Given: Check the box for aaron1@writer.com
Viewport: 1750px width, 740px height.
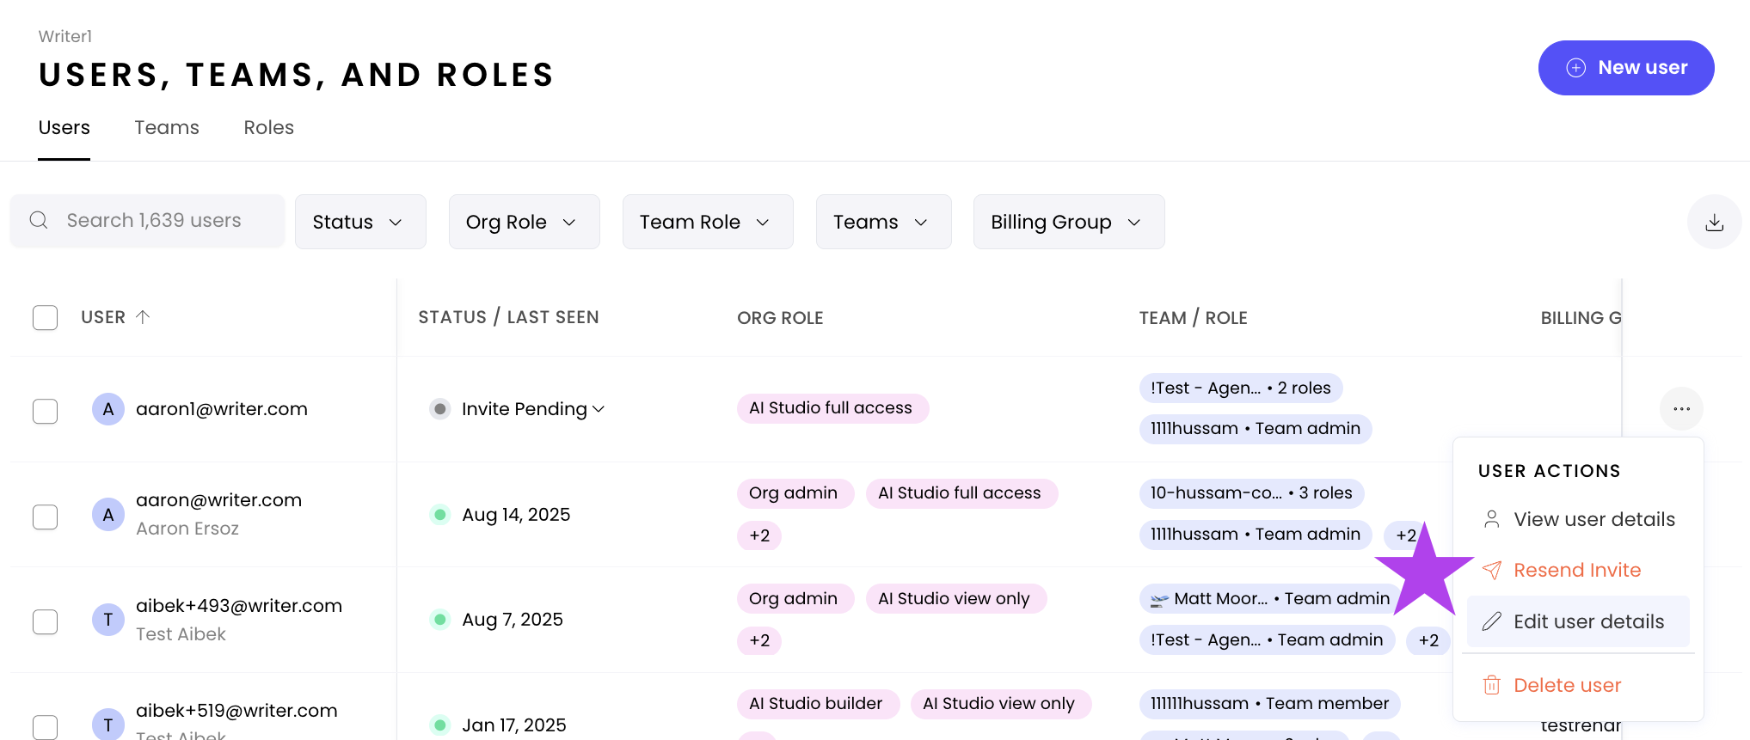Looking at the screenshot, I should click(46, 411).
